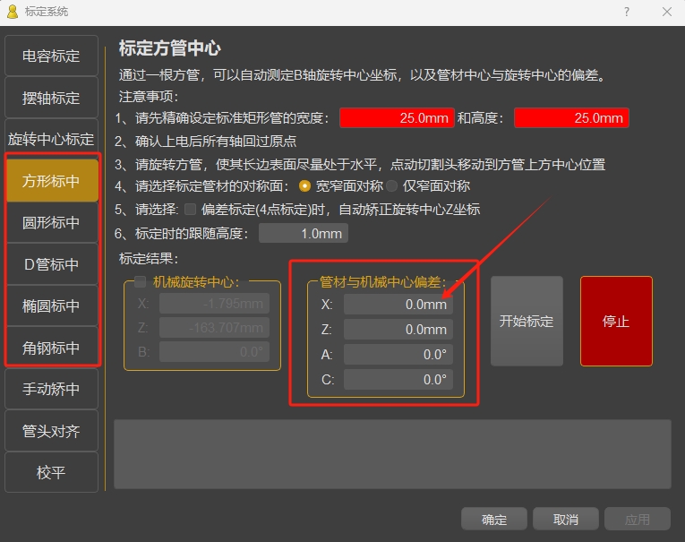Enable the 偏差标定 auto-correct Z checkbox

coord(190,210)
